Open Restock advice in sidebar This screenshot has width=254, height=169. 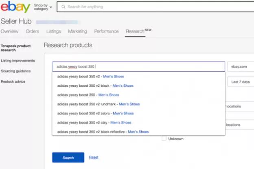point(13,81)
